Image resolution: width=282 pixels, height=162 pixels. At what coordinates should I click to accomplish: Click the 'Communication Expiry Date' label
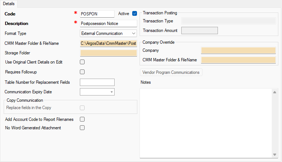(28, 92)
